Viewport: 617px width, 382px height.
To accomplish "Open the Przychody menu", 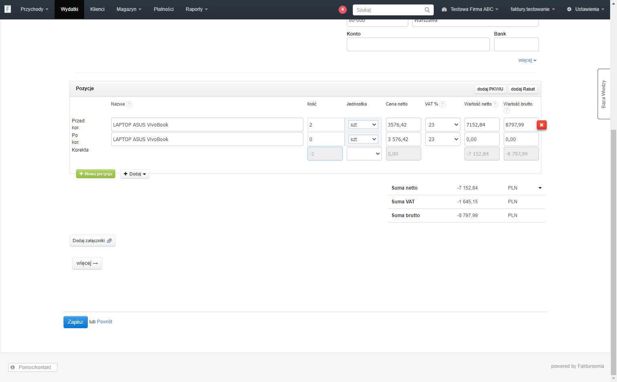I will 34,9.
